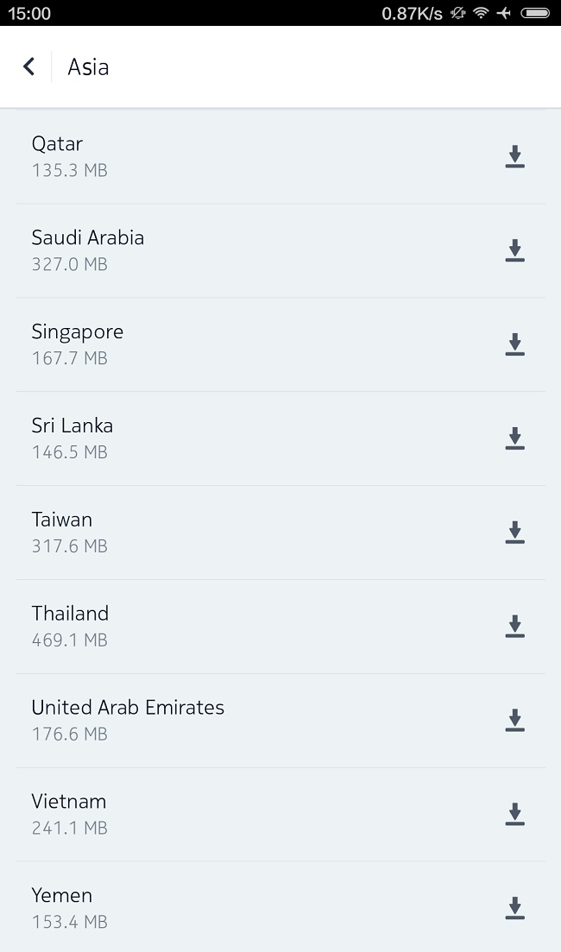Tap the back arrow beside Asia
Viewport: 561px width, 952px height.
click(x=28, y=66)
